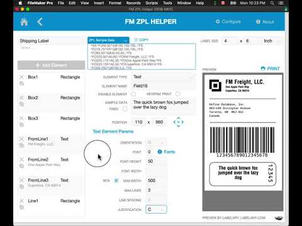Edit the Font field showing 0
302x226 pixels.
[150, 152]
